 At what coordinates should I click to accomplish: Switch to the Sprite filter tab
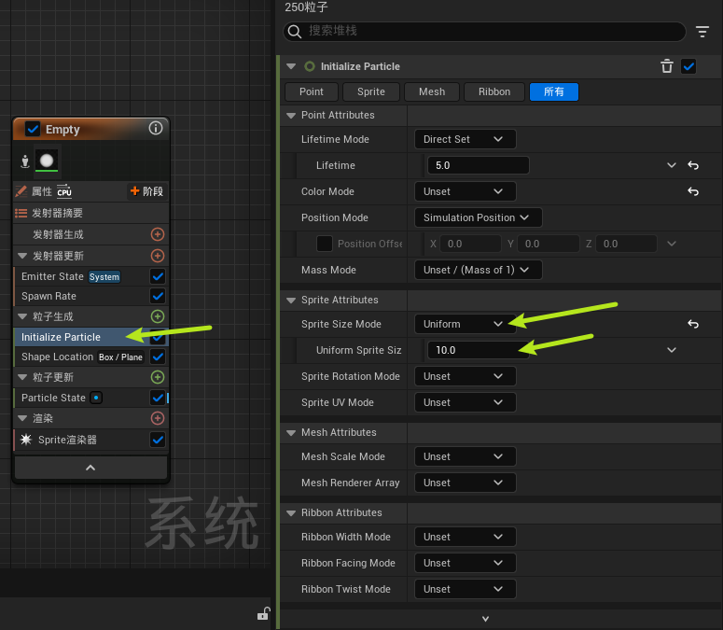[371, 91]
